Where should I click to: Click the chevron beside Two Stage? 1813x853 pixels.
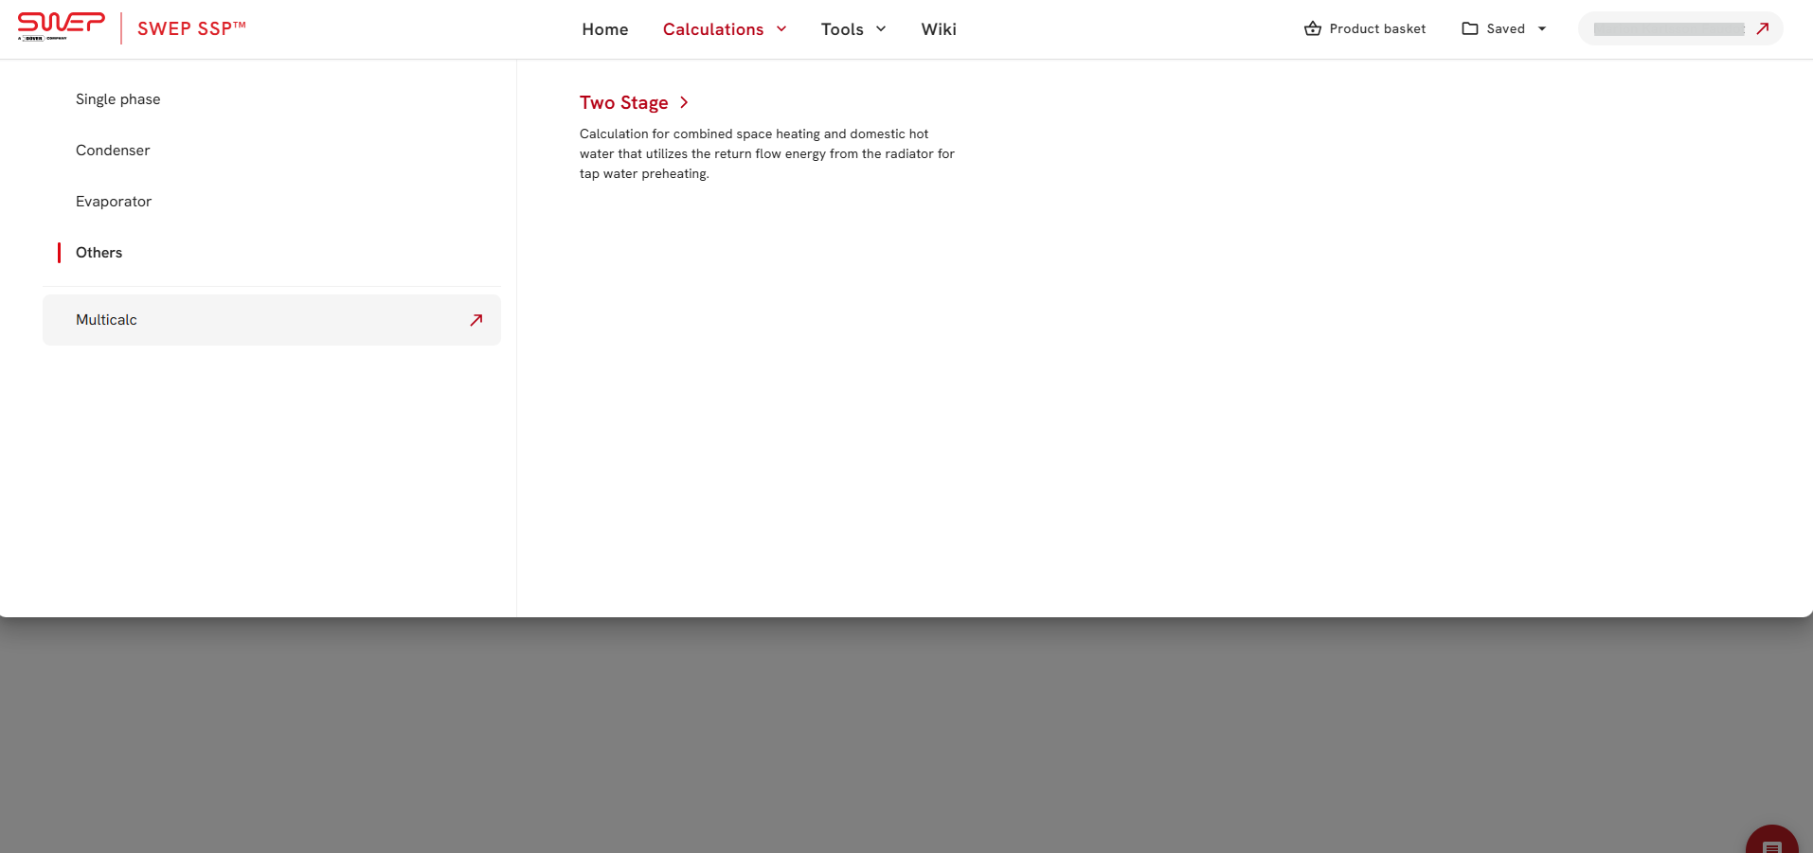pos(684,102)
